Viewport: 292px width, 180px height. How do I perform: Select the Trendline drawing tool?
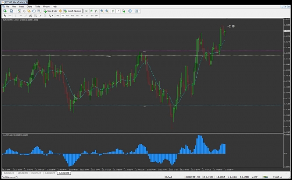tap(26, 15)
